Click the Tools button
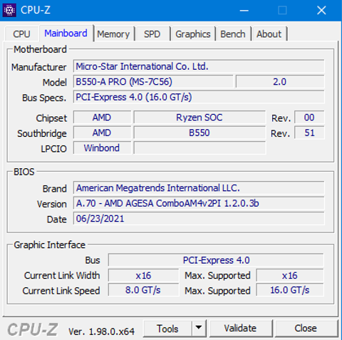The height and width of the screenshot is (340, 342). tap(167, 329)
